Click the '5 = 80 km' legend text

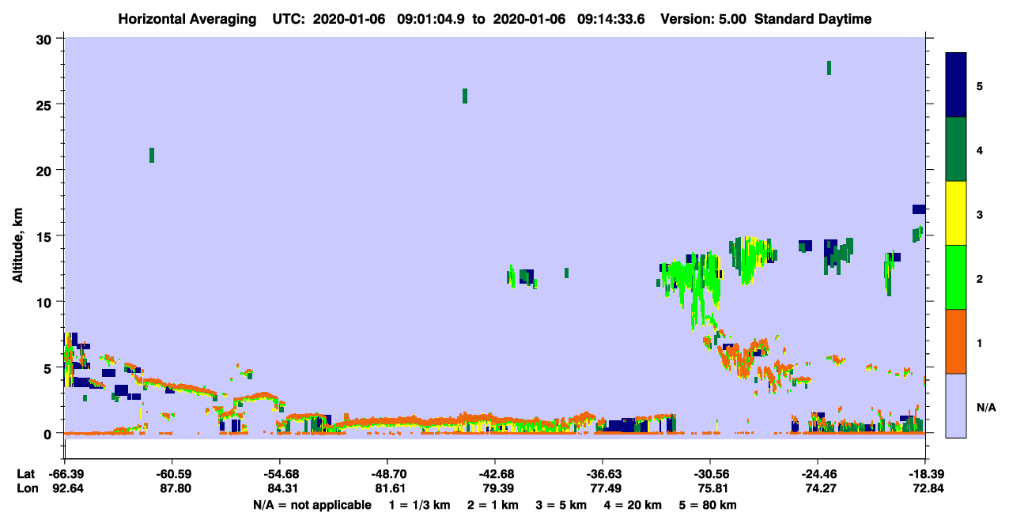[709, 505]
